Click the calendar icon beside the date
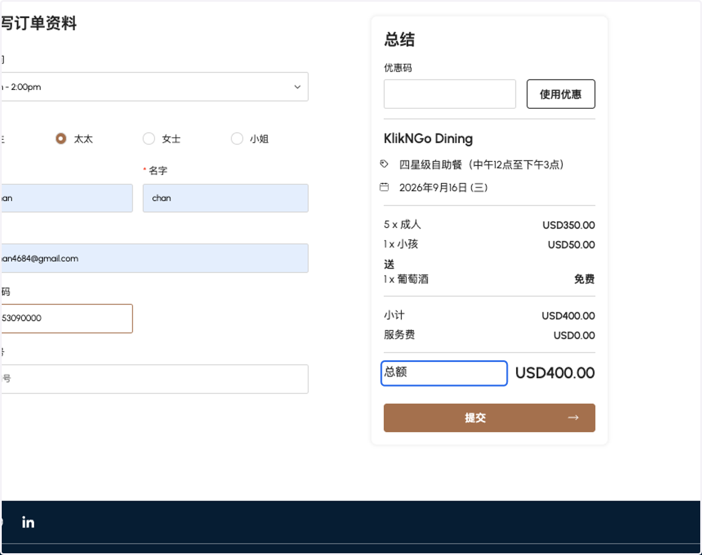Image resolution: width=702 pixels, height=555 pixels. 384,187
